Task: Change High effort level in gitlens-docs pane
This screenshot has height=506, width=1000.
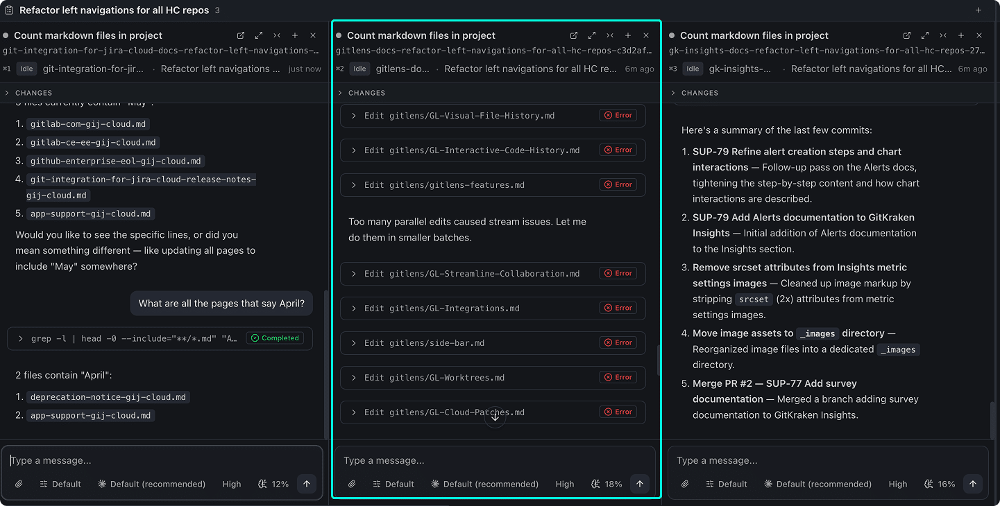Action: tap(565, 484)
